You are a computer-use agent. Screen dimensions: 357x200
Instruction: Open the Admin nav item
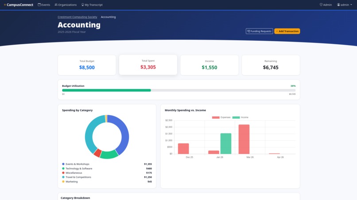tap(326, 5)
